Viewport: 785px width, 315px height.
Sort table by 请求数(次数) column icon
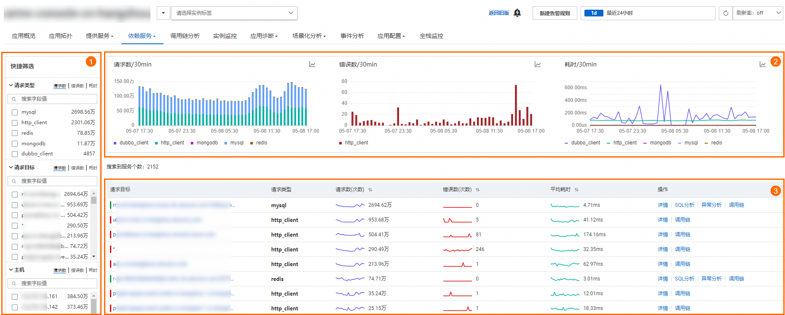(x=370, y=190)
